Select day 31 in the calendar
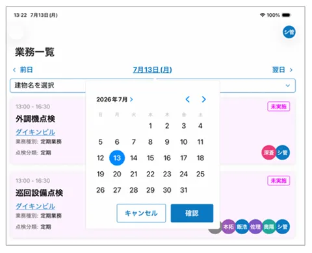The height and width of the screenshot is (253, 312). [x=184, y=190]
